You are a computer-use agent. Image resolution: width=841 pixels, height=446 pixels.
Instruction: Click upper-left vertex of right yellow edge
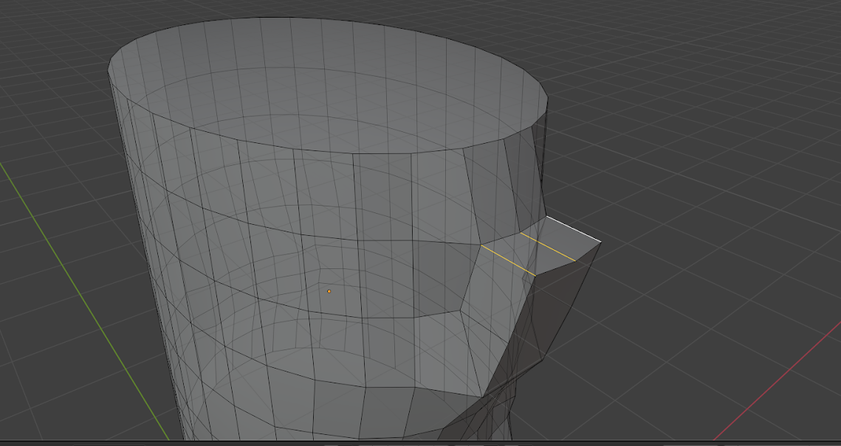[521, 234]
